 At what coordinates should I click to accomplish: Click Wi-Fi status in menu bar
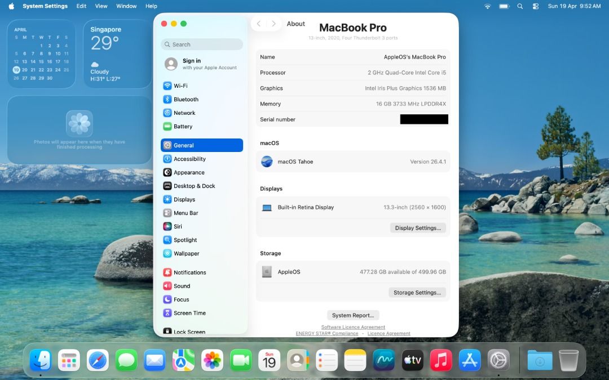click(487, 6)
